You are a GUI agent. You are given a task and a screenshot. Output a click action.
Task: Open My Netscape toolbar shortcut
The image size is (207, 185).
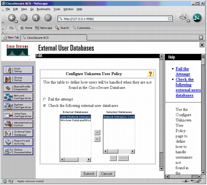[x=44, y=28]
